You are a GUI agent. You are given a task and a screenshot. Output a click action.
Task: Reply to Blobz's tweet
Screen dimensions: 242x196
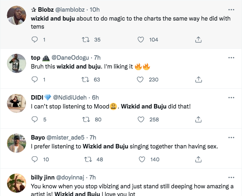35,40
